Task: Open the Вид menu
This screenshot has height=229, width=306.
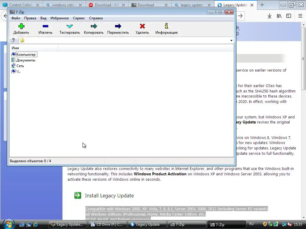Action: (43, 18)
